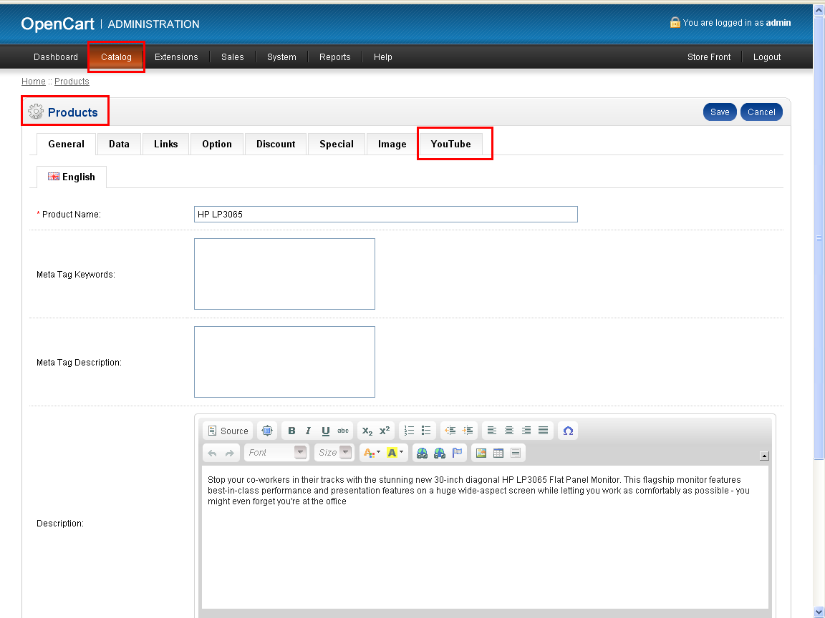Insert a bulleted list
Image resolution: width=825 pixels, height=618 pixels.
[426, 431]
